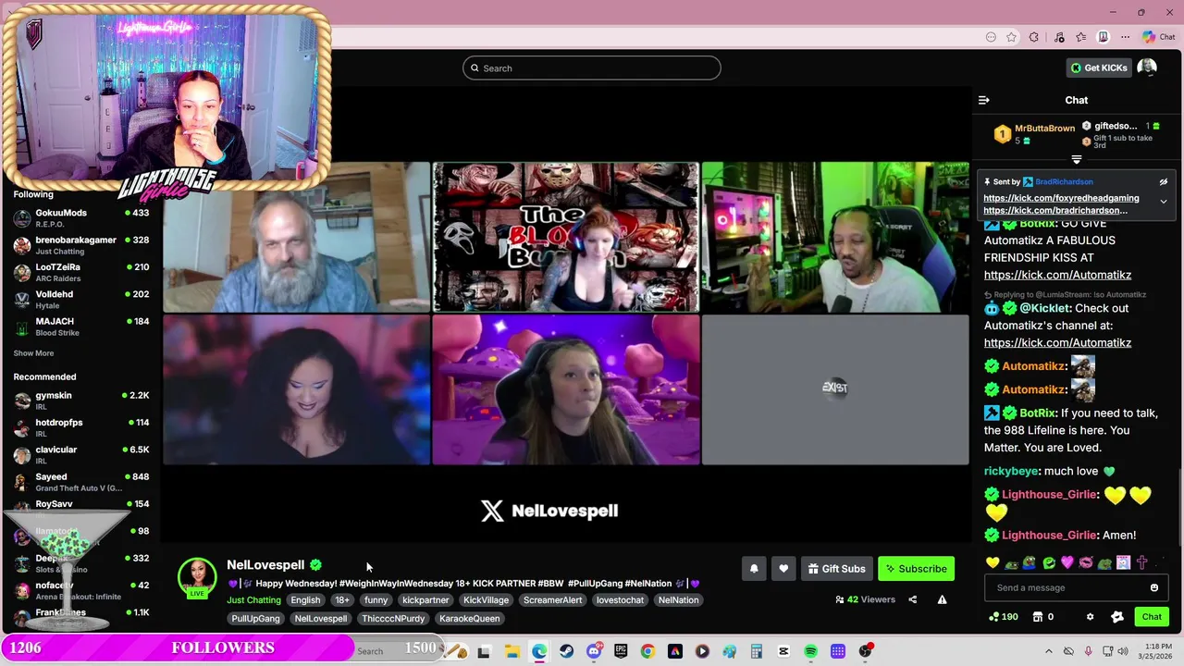Toggle stream notification bell
The image size is (1184, 666).
click(x=754, y=569)
